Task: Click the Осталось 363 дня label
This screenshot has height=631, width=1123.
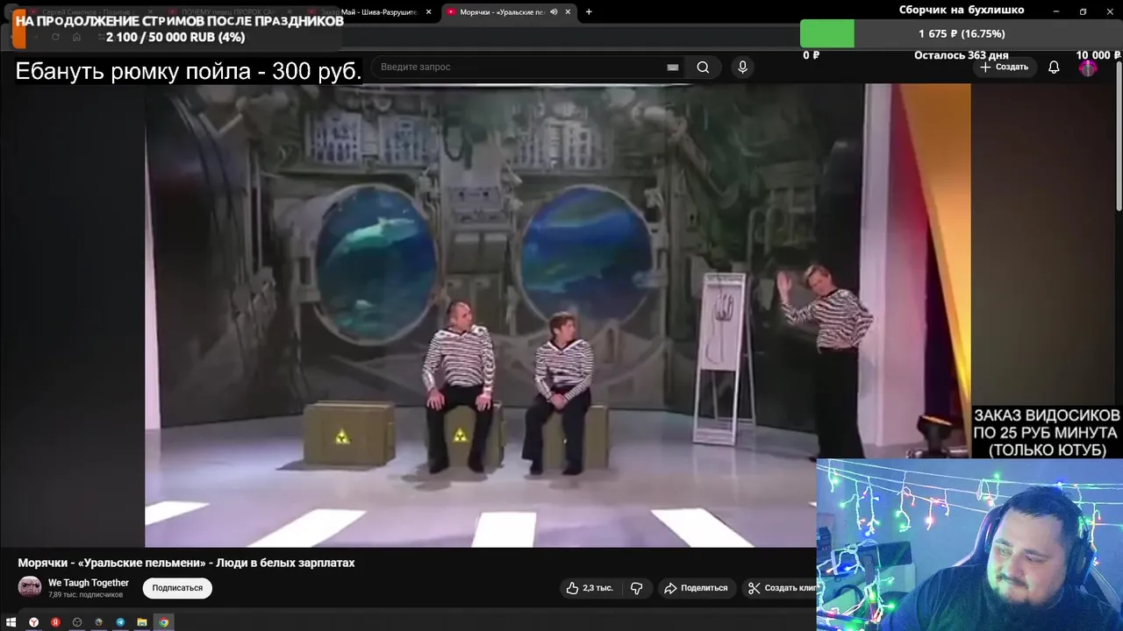Action: 962,55
